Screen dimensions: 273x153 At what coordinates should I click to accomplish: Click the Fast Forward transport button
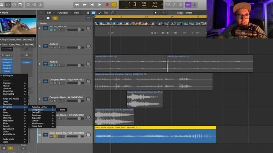point(84,5)
